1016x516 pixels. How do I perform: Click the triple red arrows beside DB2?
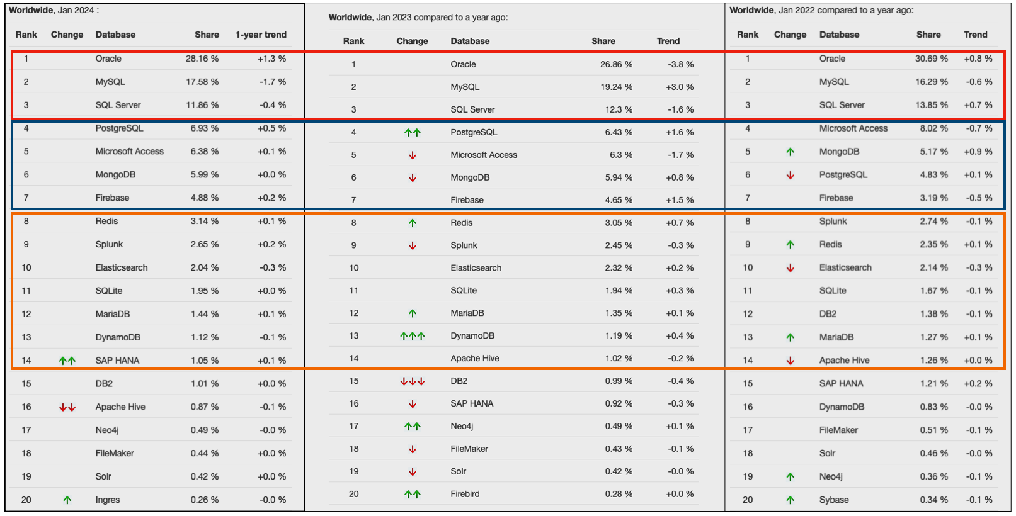pyautogui.click(x=413, y=381)
